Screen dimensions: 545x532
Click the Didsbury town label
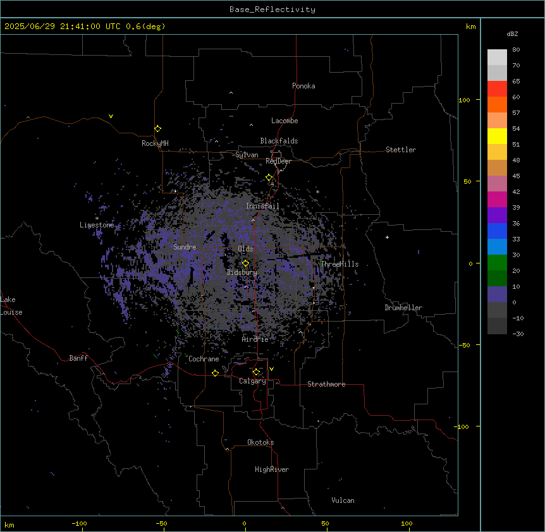click(x=242, y=272)
